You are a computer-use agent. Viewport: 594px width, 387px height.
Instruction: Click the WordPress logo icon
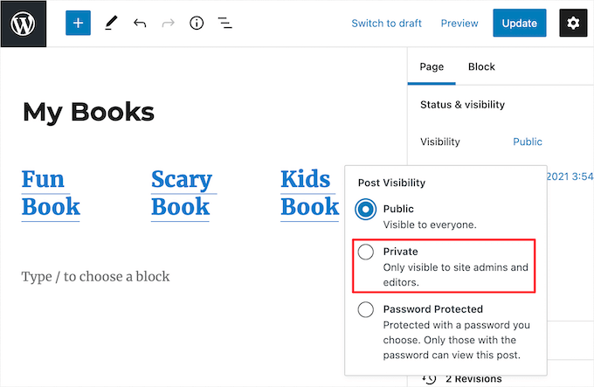[x=23, y=23]
